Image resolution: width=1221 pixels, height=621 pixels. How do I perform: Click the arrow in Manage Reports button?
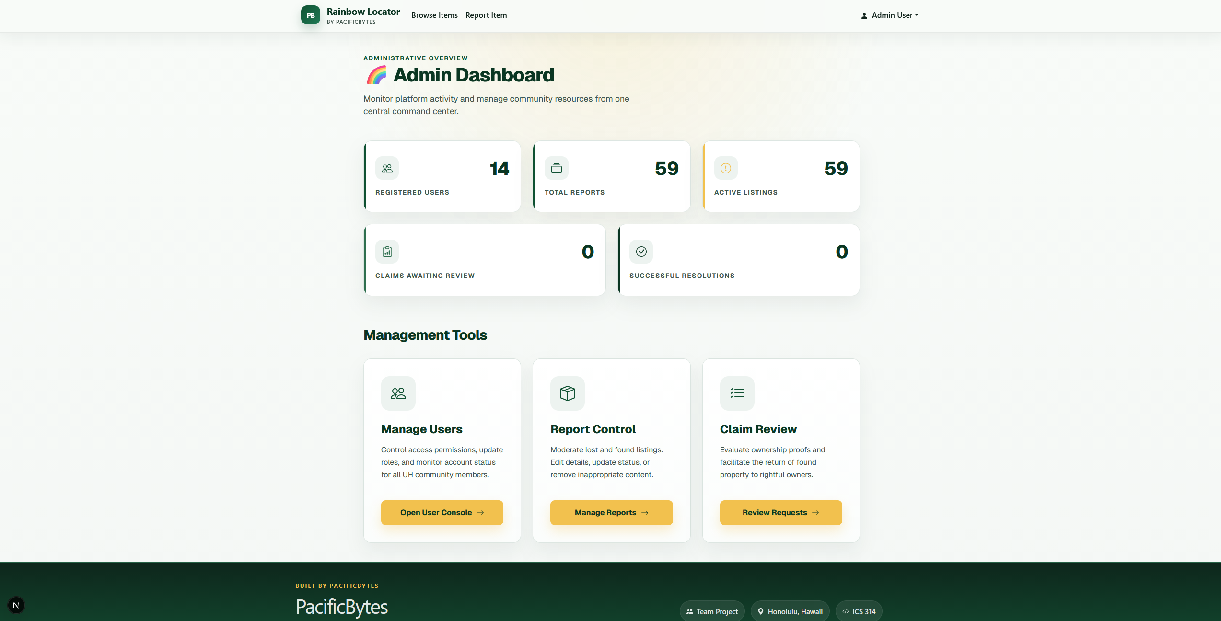tap(645, 513)
